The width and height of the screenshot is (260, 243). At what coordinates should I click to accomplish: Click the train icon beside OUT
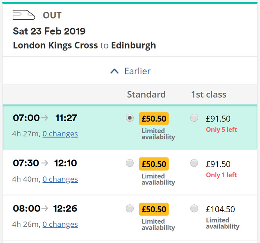click(24, 15)
